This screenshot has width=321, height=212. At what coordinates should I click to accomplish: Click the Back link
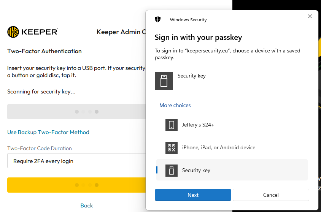pyautogui.click(x=86, y=206)
